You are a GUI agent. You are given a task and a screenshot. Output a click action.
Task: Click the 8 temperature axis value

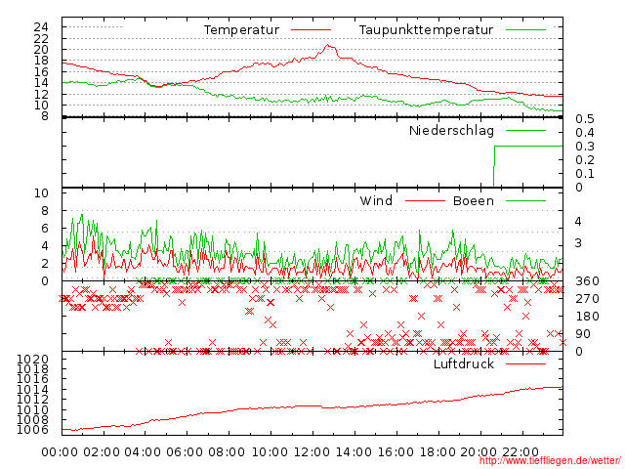pos(45,116)
